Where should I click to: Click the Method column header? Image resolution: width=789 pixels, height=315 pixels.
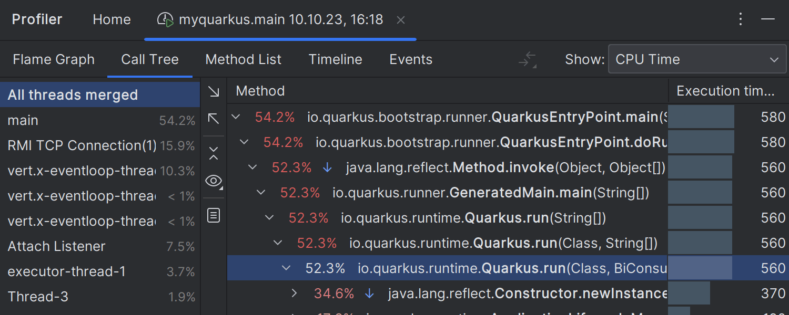tap(260, 90)
